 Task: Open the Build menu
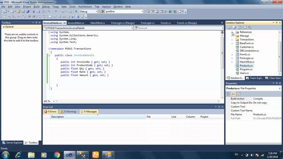tap(36, 7)
